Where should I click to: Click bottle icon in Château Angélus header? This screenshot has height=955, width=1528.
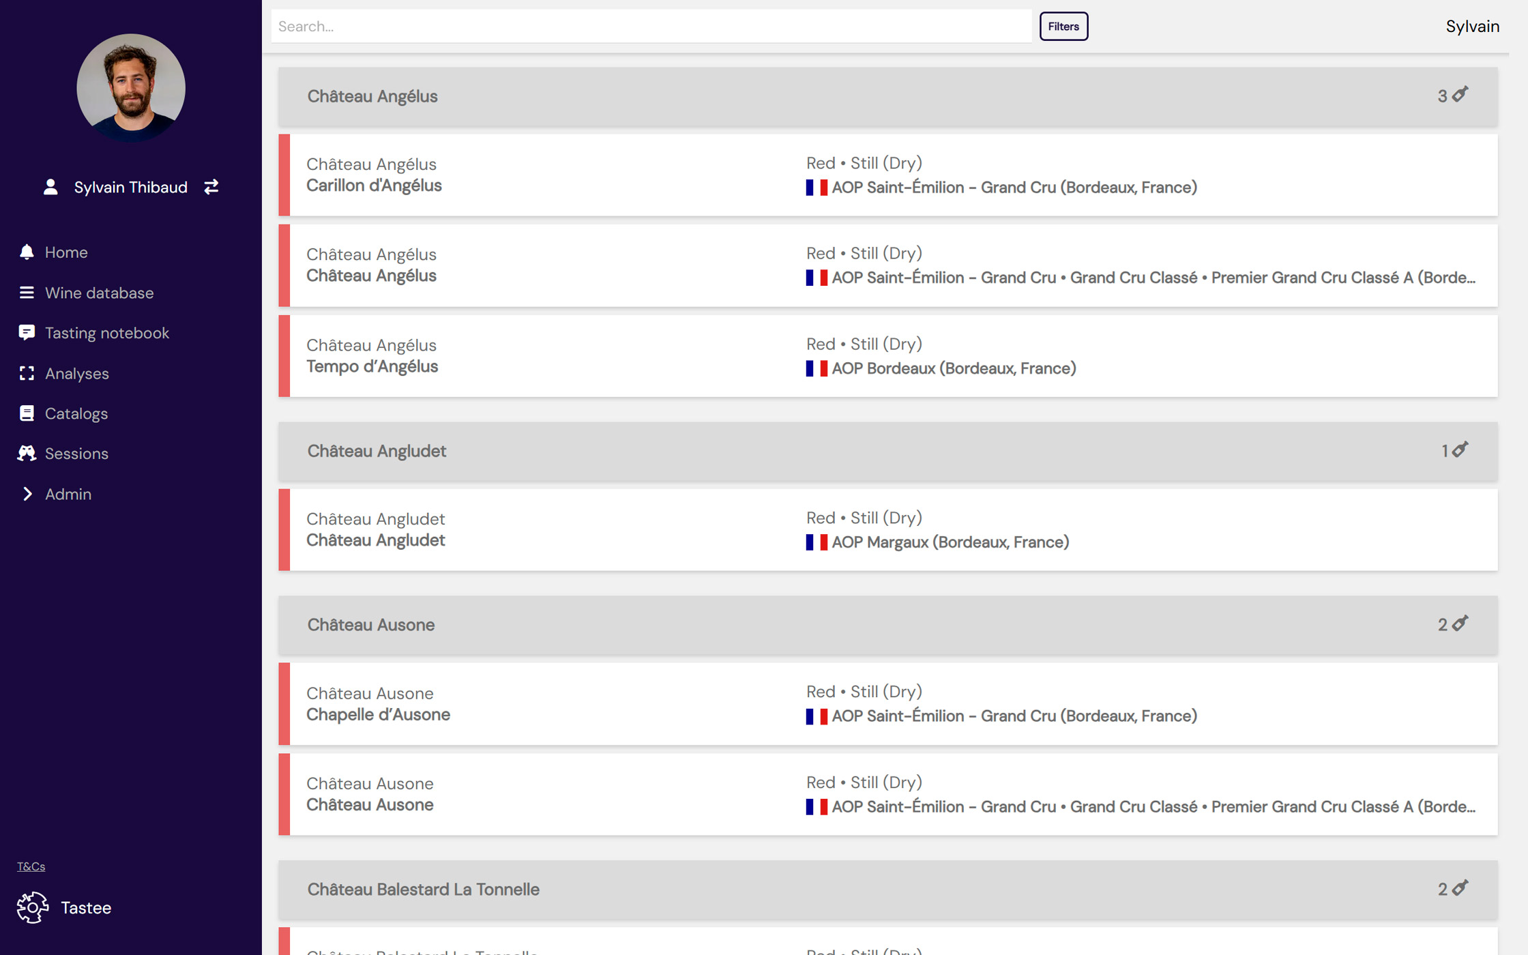point(1460,94)
